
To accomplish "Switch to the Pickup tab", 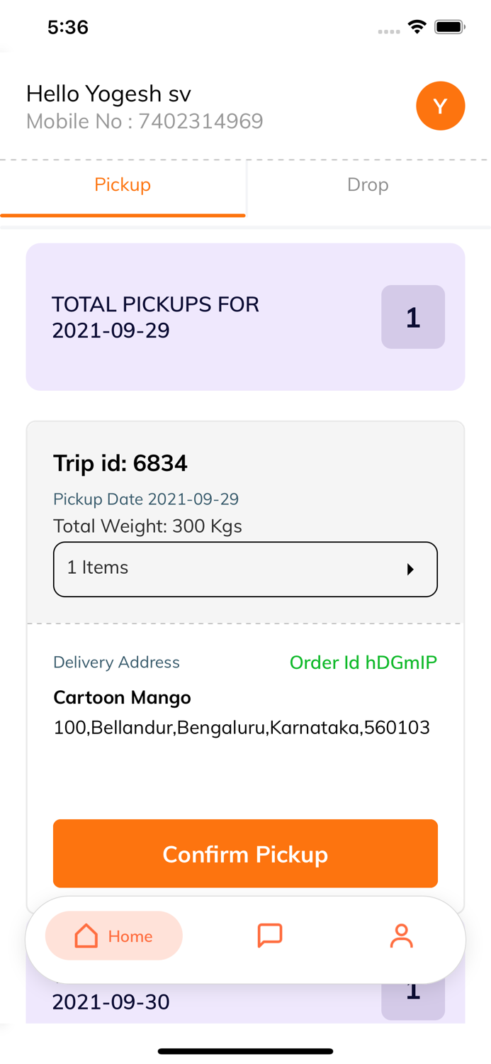I will pos(123,185).
